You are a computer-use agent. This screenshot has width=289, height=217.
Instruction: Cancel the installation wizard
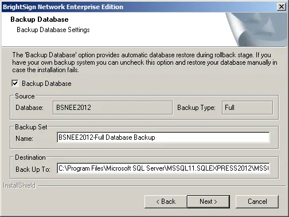[257, 202]
